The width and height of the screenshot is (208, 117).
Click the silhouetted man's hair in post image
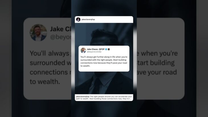coord(104,35)
